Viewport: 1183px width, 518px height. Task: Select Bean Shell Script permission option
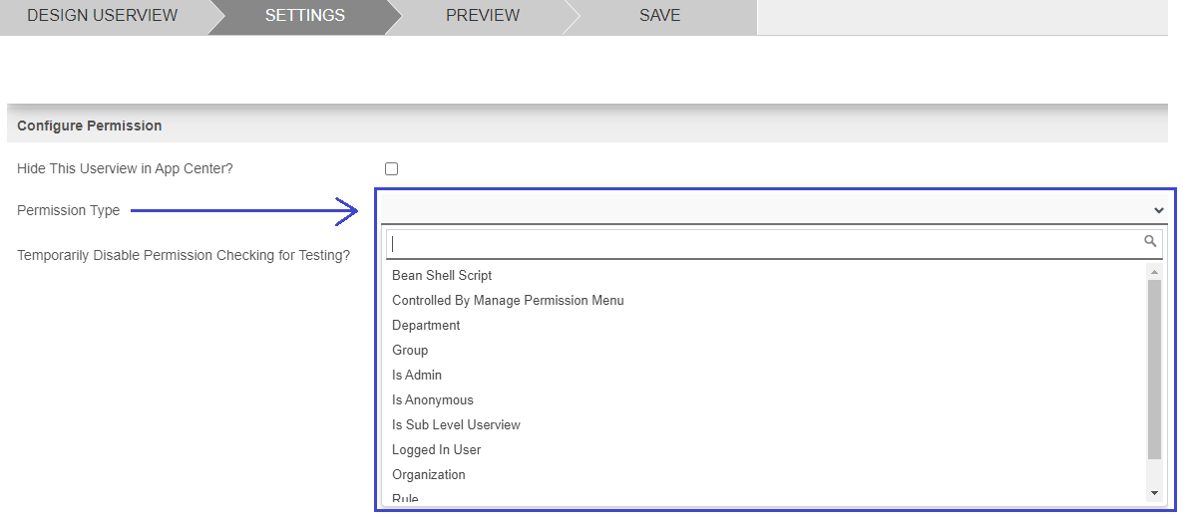pos(442,276)
